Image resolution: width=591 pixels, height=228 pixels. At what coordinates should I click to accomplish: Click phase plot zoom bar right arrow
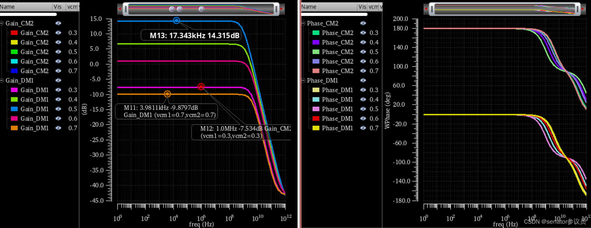(583, 9)
